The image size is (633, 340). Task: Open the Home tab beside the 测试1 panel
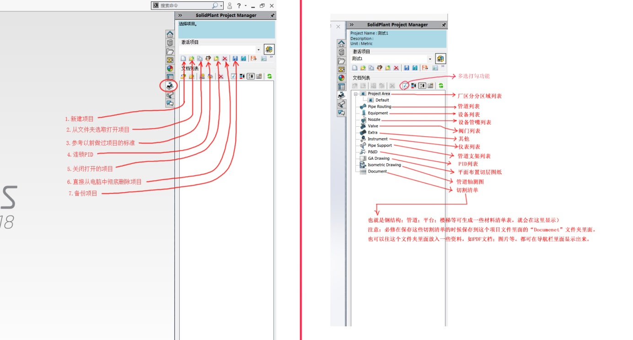click(341, 43)
